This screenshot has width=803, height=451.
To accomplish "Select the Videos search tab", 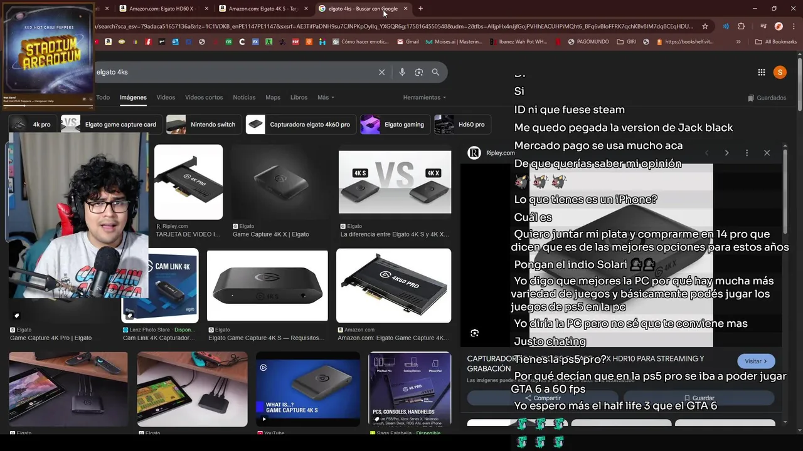I will pos(166,97).
